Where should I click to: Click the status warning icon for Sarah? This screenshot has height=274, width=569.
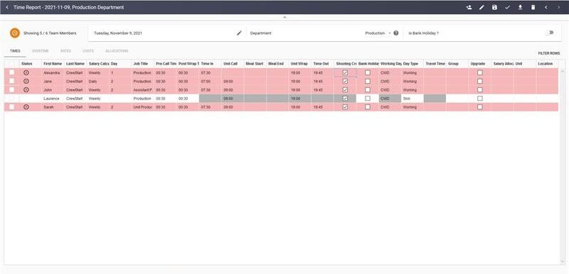point(26,106)
